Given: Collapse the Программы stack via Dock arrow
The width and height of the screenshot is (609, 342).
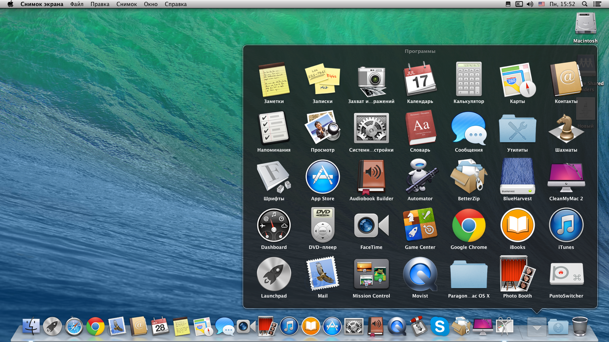Looking at the screenshot, I should pos(537,327).
